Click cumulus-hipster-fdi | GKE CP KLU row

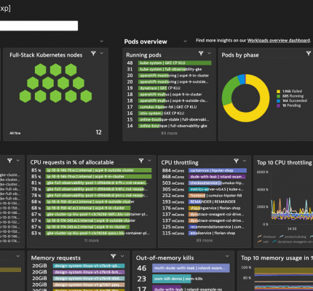(x=169, y=107)
